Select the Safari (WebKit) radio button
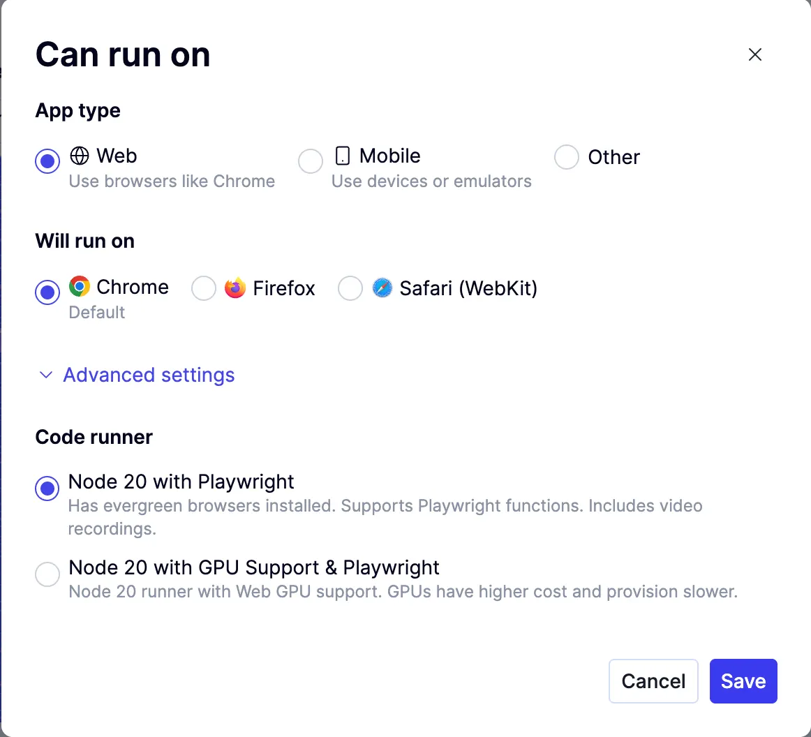Screen dimensions: 811x737 pyautogui.click(x=350, y=288)
